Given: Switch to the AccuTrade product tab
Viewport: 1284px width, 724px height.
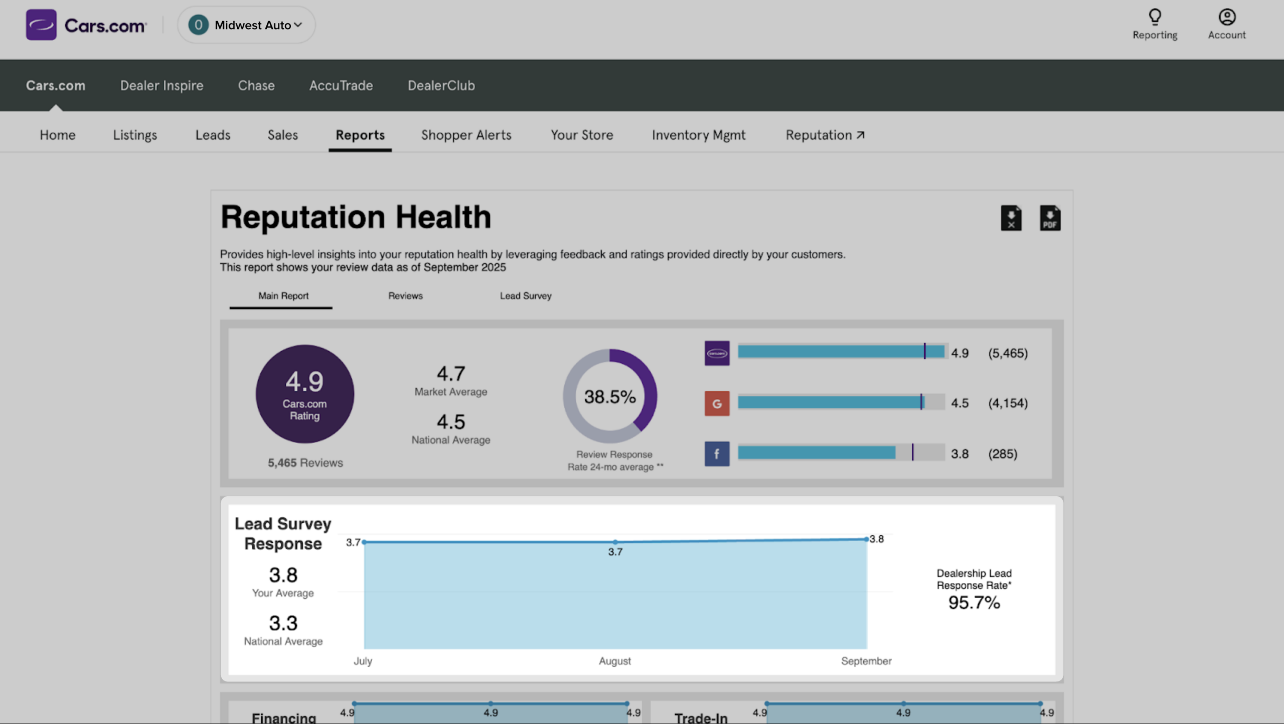Looking at the screenshot, I should (341, 85).
